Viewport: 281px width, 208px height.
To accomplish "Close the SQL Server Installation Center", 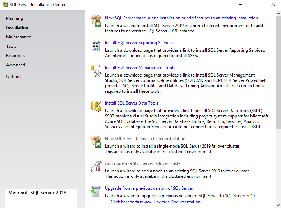I will pyautogui.click(x=273, y=4).
